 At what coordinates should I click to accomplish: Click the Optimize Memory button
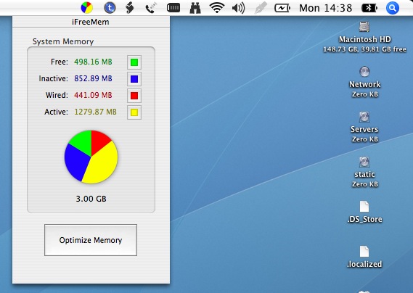tap(91, 240)
